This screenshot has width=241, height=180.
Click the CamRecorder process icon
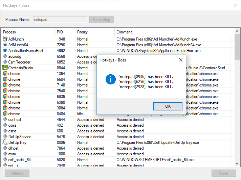coord(5,62)
